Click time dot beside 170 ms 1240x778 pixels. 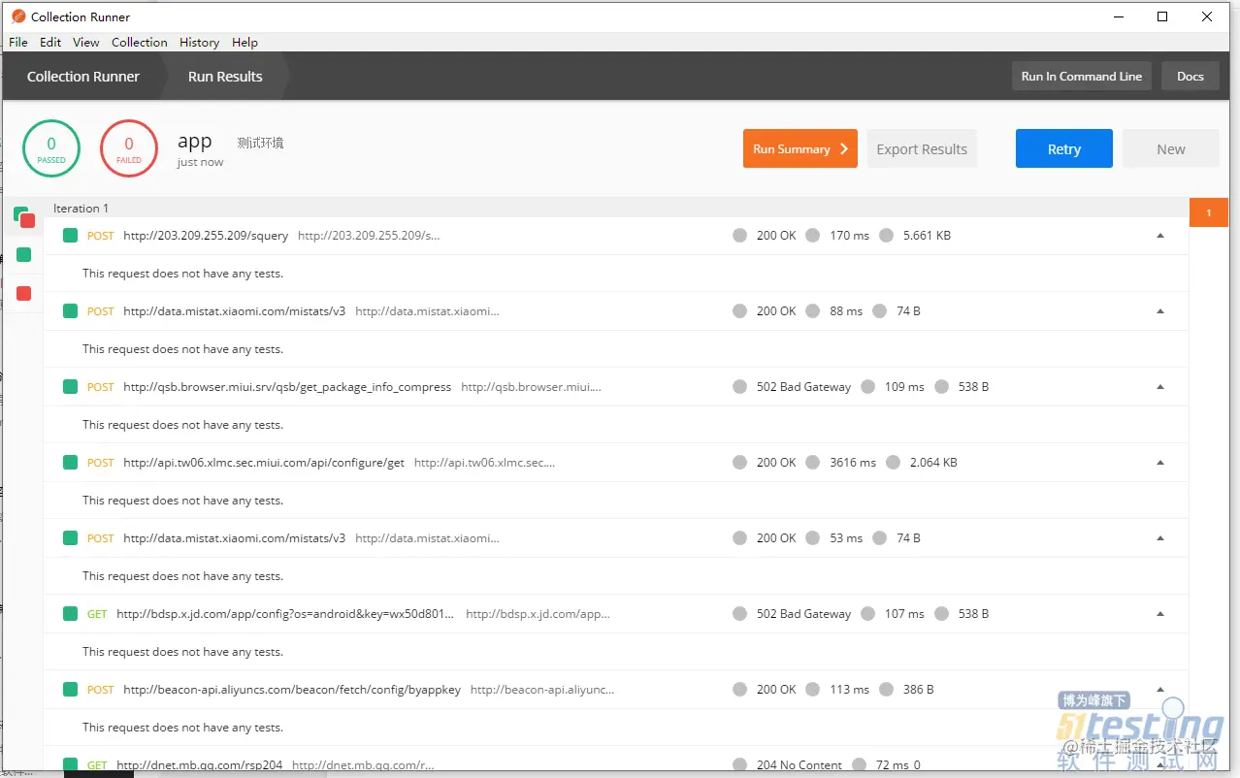tap(813, 236)
